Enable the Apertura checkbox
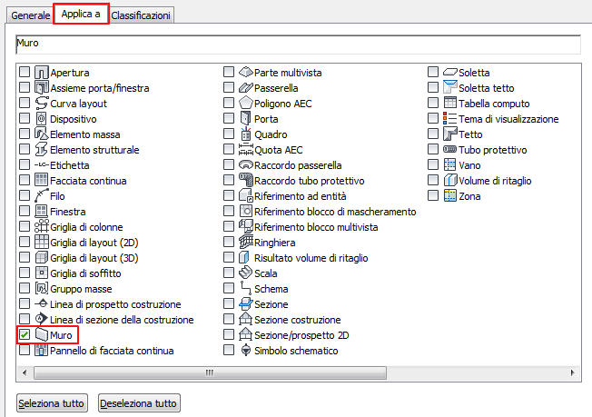This screenshot has height=417, width=592. click(25, 73)
